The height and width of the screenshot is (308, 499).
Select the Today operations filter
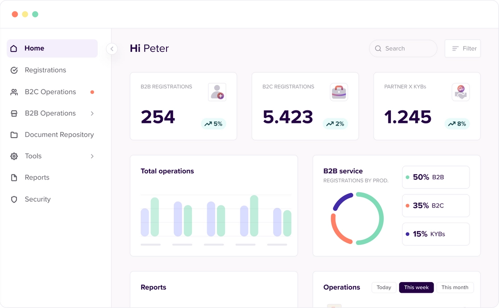(x=383, y=287)
